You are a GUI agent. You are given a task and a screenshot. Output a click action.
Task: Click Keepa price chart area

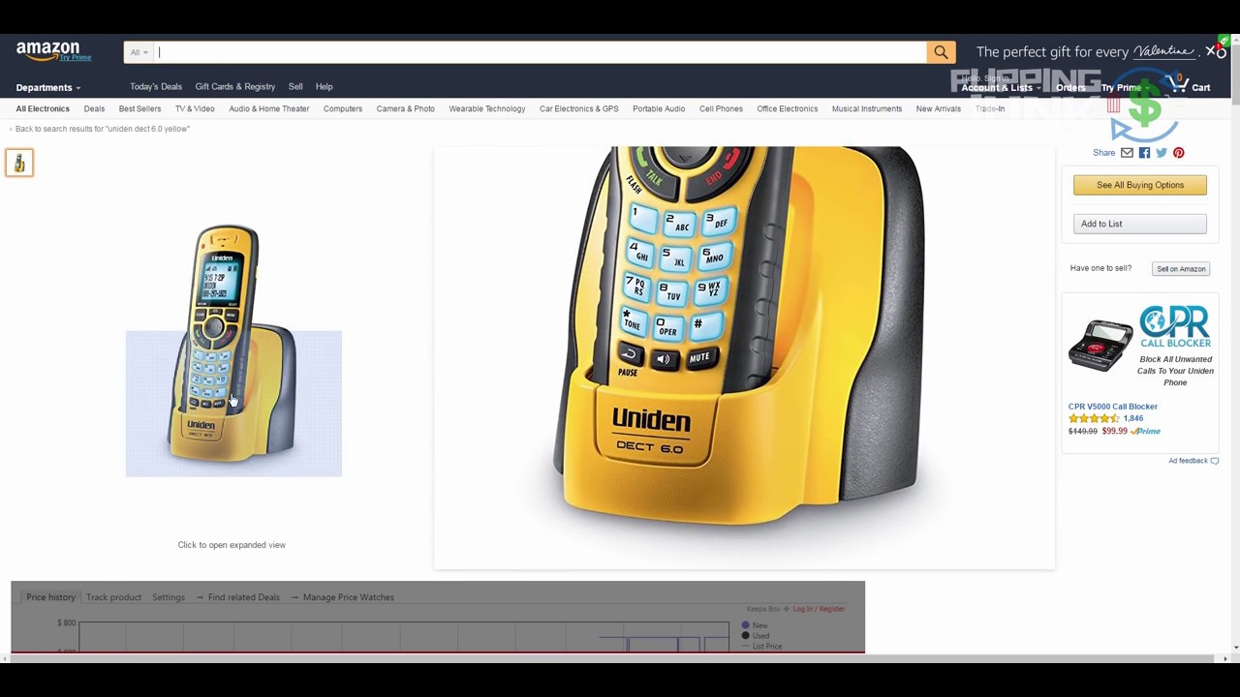(403, 637)
